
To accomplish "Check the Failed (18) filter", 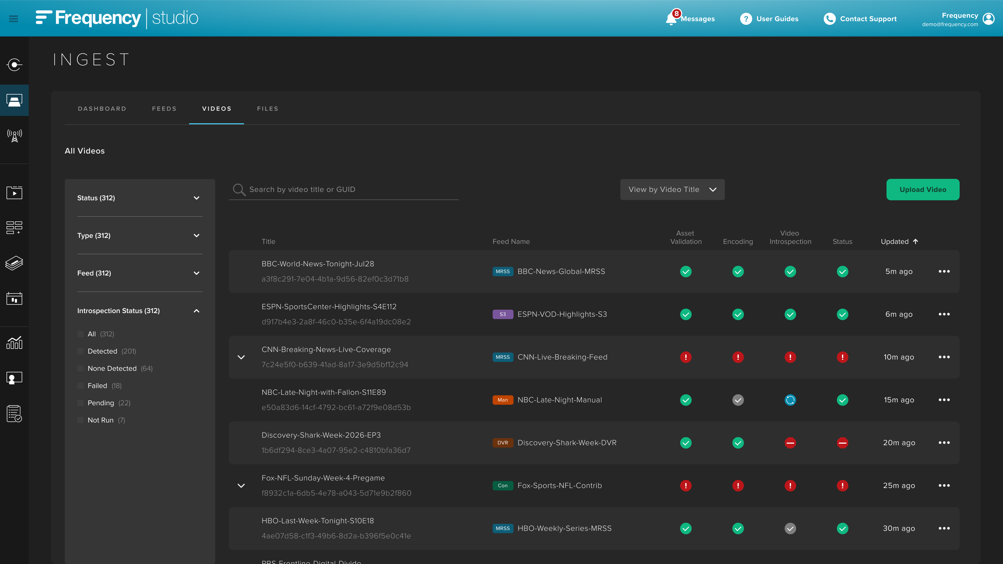I will [x=81, y=386].
